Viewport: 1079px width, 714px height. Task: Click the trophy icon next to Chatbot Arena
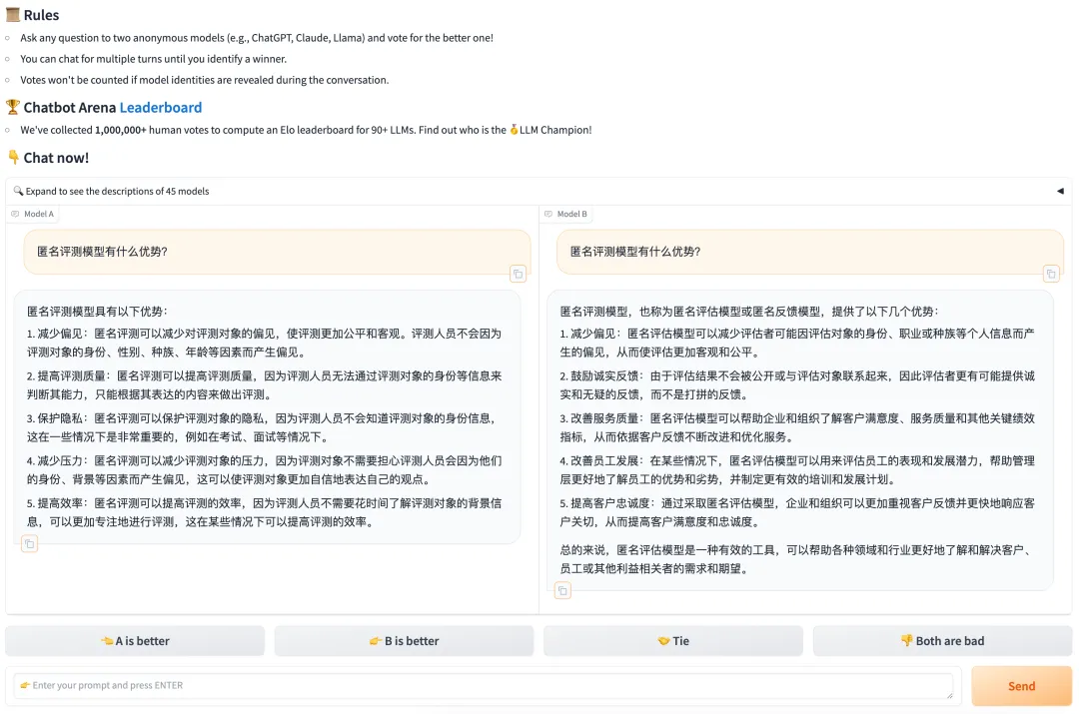pos(12,107)
